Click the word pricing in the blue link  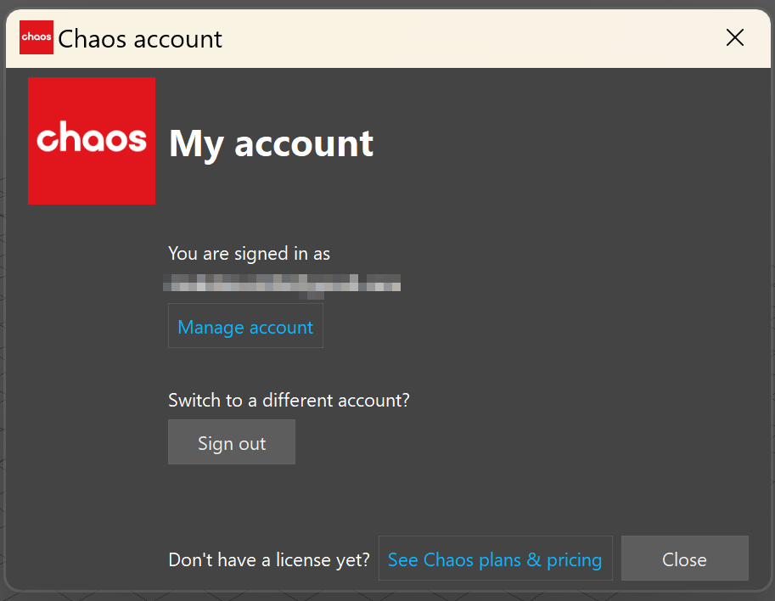[574, 560]
